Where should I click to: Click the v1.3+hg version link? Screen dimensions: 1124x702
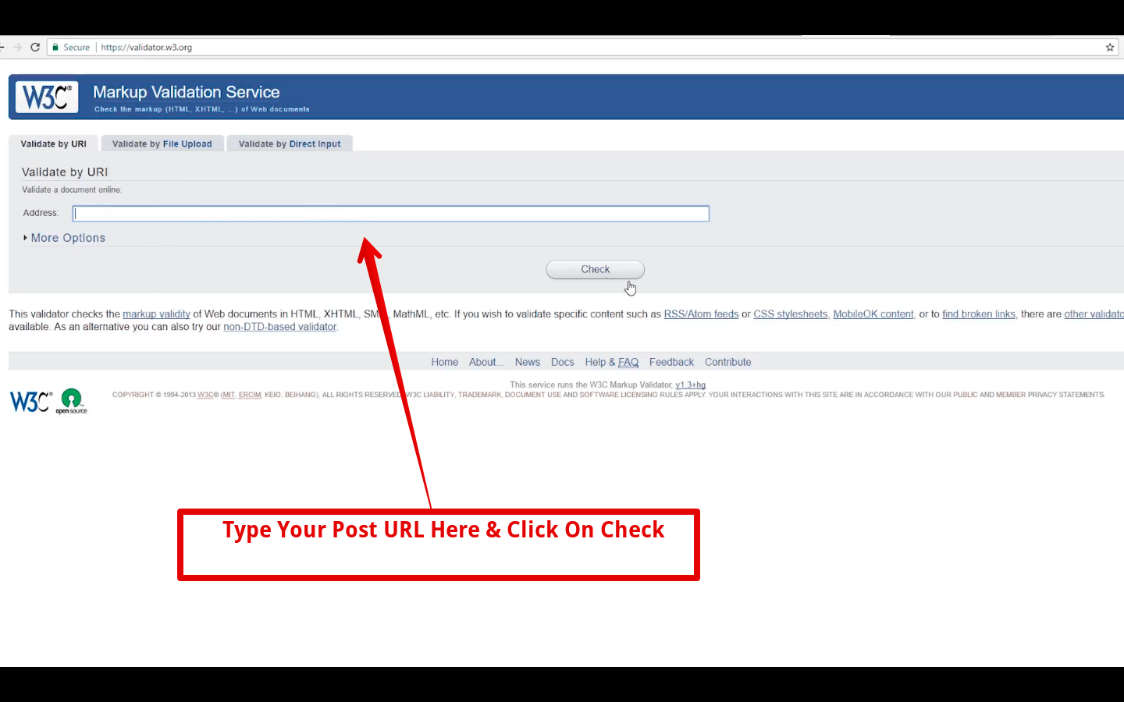690,385
